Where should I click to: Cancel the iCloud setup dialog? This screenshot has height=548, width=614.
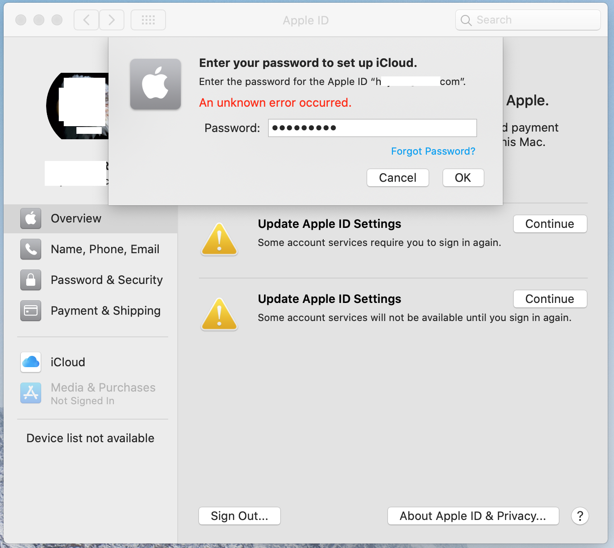pyautogui.click(x=397, y=178)
